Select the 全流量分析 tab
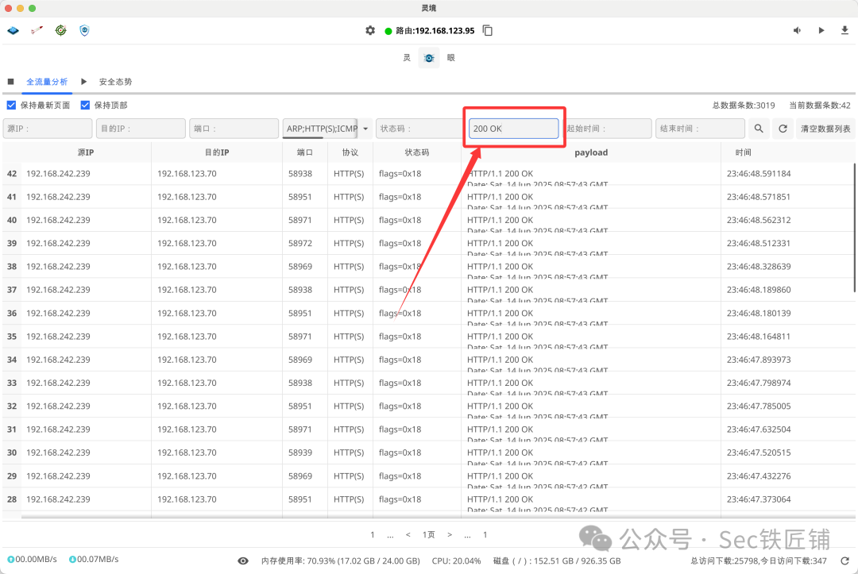 click(x=48, y=81)
